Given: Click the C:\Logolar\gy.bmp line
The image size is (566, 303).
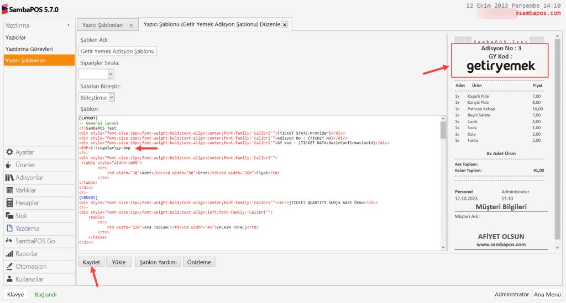Looking at the screenshot, I should 104,148.
